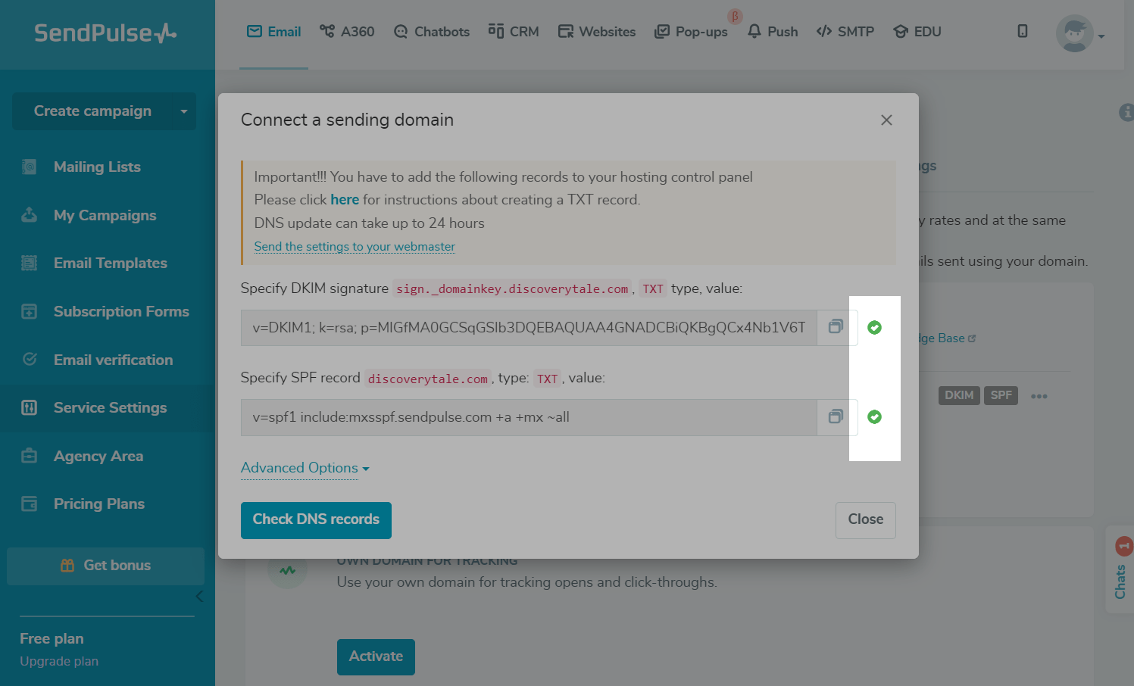Click the Check DNS records button

[316, 519]
